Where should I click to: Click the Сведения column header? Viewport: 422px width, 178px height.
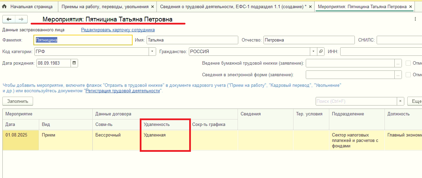[266, 119]
